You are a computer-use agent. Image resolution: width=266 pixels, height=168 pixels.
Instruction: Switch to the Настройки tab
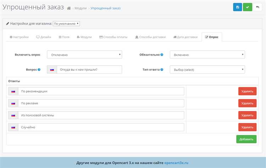pyautogui.click(x=19, y=37)
